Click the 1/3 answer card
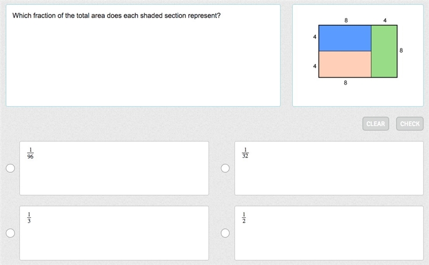This screenshot has height=265, width=429. click(x=114, y=233)
